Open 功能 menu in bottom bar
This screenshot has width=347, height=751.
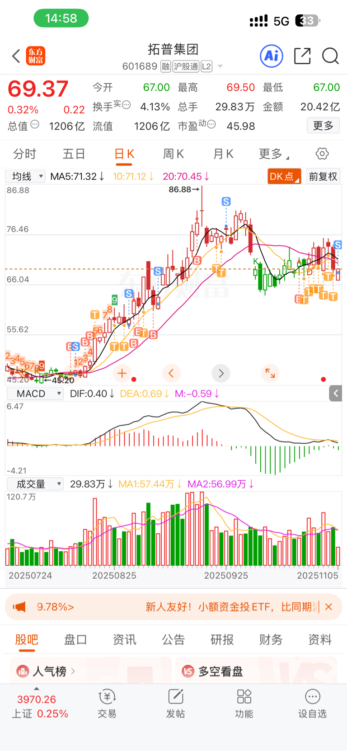[244, 704]
